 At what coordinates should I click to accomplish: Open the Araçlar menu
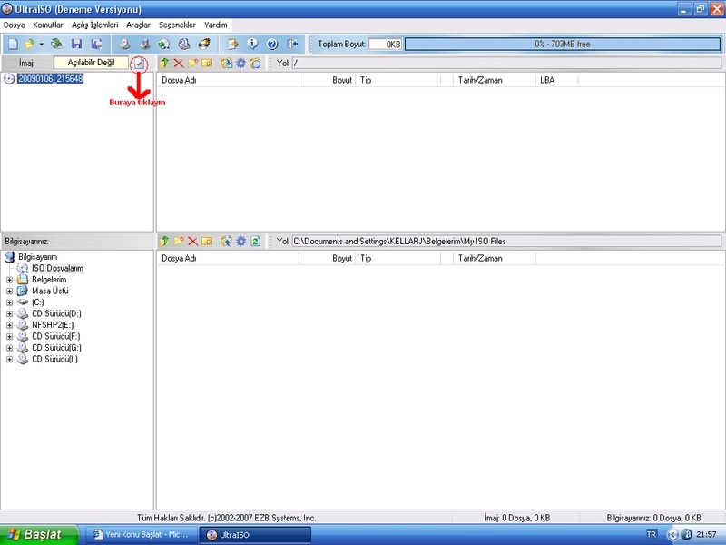click(139, 25)
